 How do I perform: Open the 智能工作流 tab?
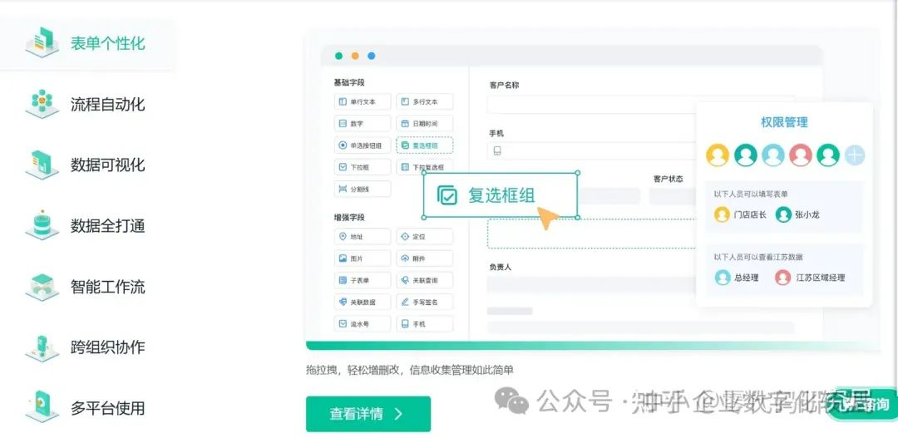point(87,286)
